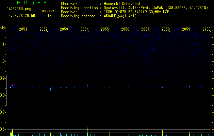Image resolution: width=214 pixels, height=136 pixels.
Task: Click the tallest yellow intensity spike near 2054
Action: pyautogui.click(x=87, y=132)
